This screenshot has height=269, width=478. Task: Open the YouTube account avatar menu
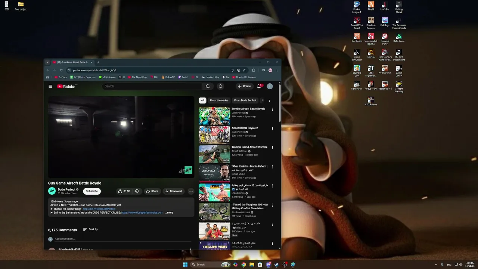[x=270, y=86]
